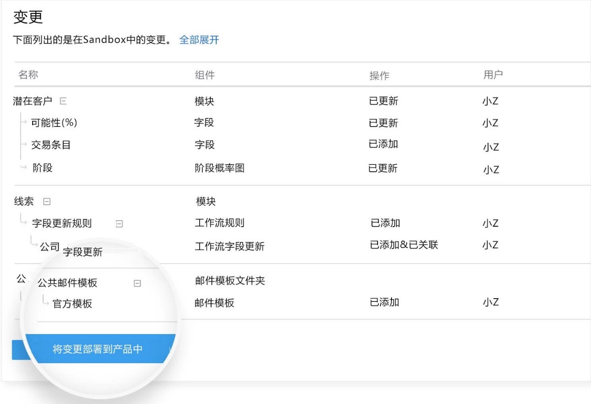591x404 pixels.
Task: Click the 操作 column header
Action: 379,76
